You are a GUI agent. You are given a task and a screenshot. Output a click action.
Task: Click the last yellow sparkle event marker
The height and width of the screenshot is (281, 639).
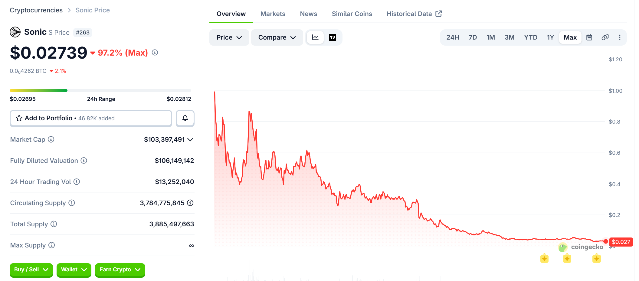(x=596, y=258)
